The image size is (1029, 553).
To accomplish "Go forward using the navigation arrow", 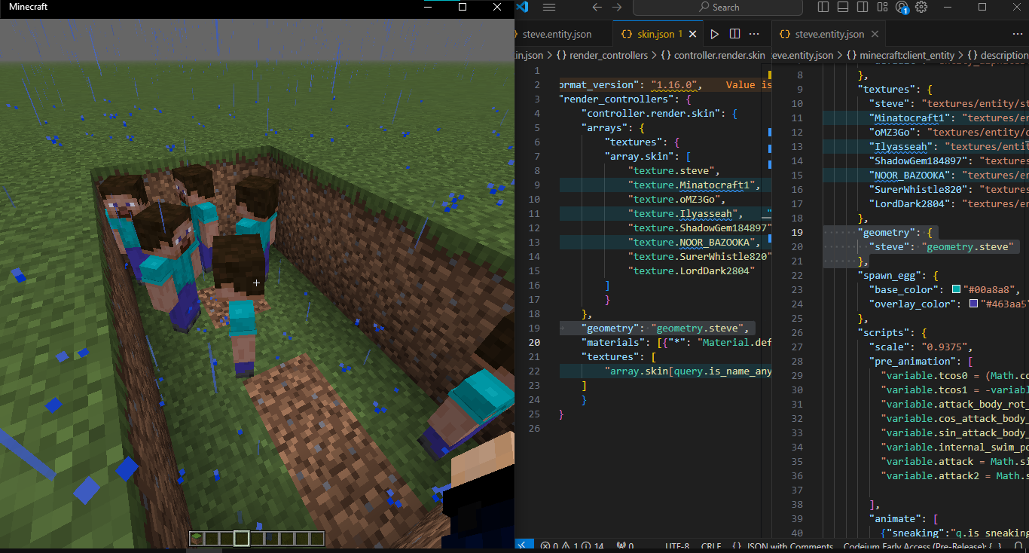I will pos(617,7).
